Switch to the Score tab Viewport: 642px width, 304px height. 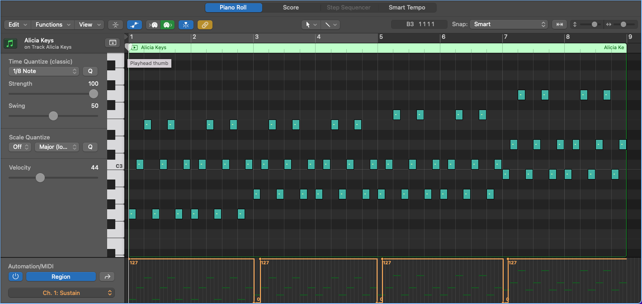291,7
